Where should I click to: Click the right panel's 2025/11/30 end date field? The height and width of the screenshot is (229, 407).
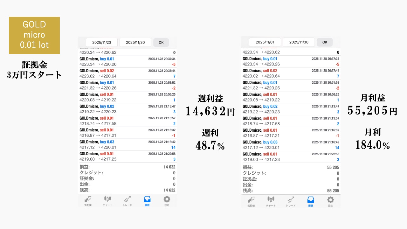click(299, 42)
